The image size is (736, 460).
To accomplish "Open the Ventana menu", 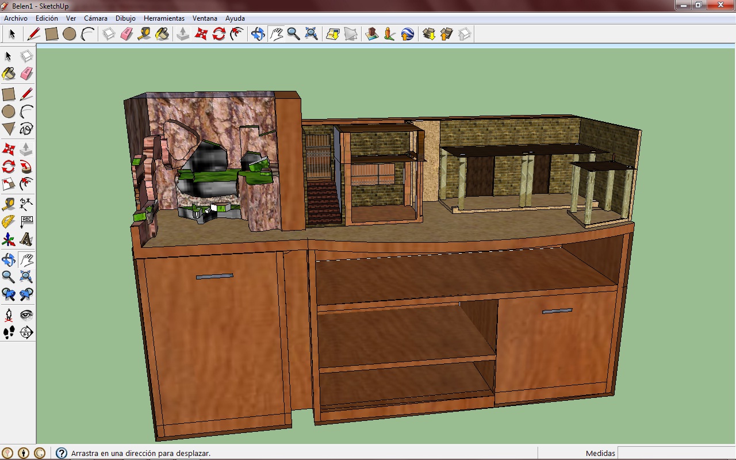I will click(x=205, y=18).
